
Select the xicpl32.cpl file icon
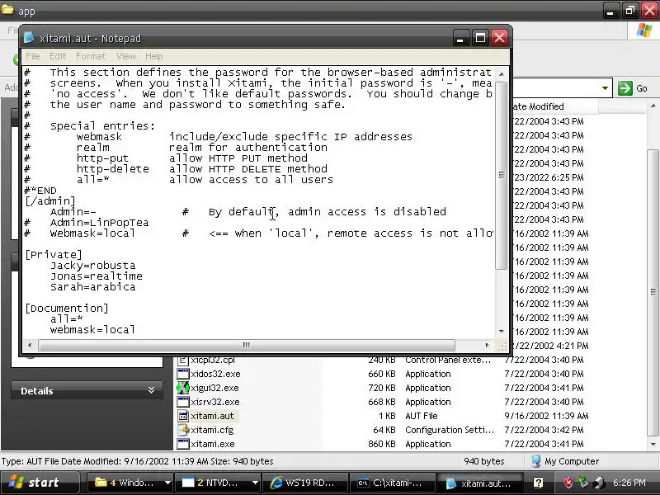(x=182, y=360)
